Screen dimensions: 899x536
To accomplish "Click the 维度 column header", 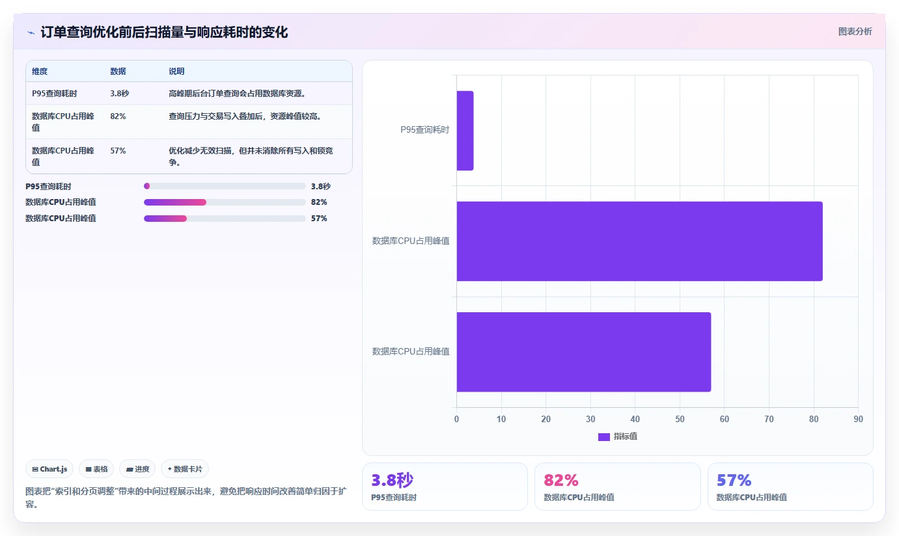I will point(40,72).
